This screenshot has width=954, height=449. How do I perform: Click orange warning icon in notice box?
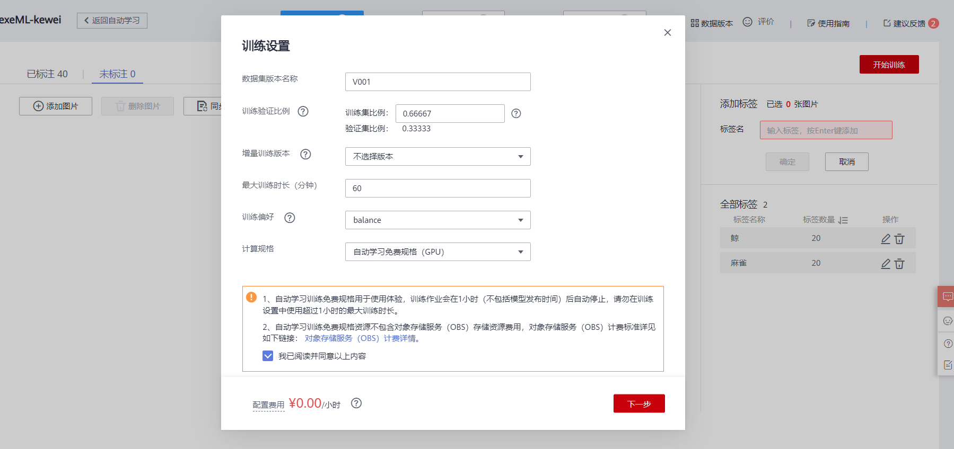point(251,298)
